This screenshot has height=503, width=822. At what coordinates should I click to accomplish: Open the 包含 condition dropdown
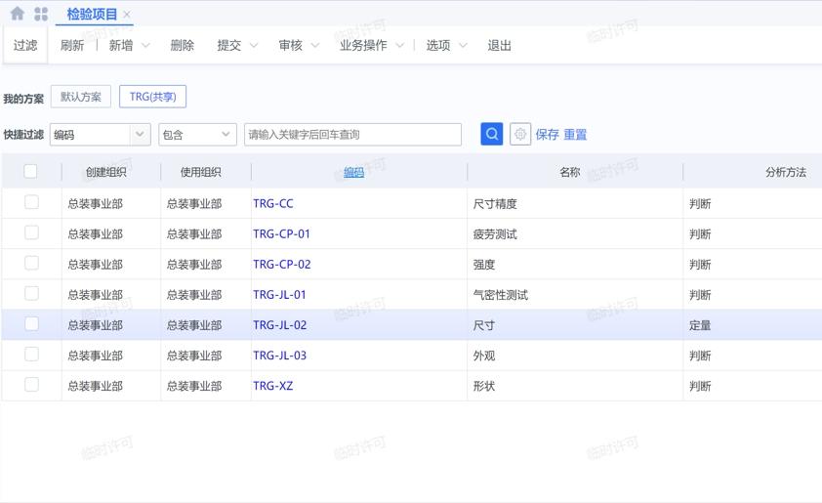(x=226, y=134)
